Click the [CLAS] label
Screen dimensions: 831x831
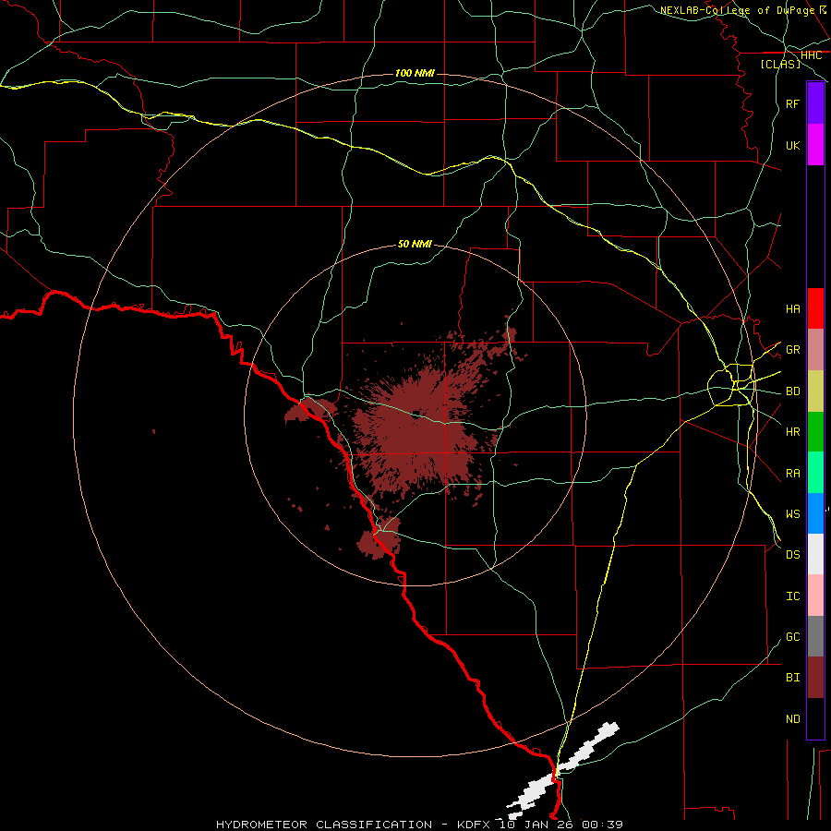(x=780, y=64)
